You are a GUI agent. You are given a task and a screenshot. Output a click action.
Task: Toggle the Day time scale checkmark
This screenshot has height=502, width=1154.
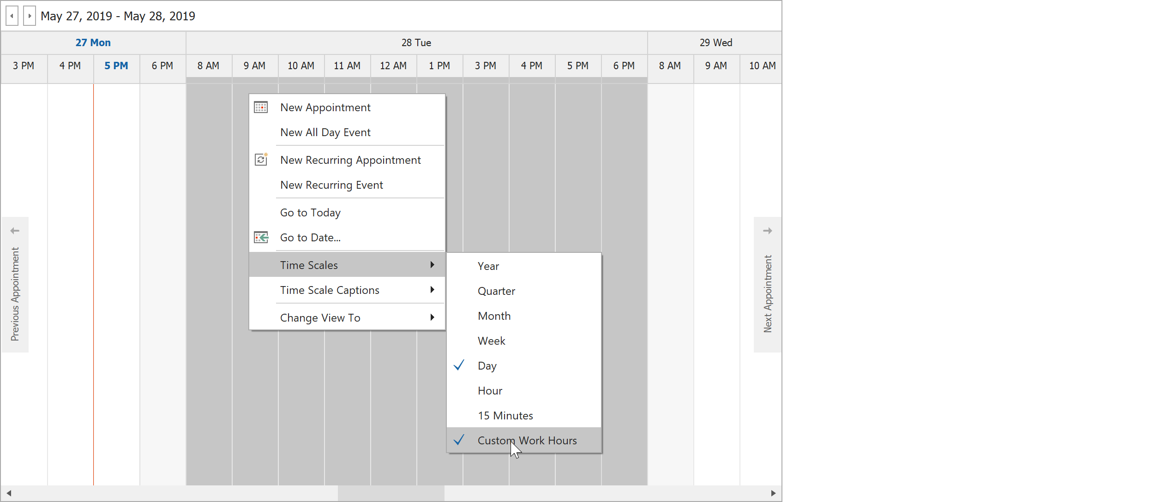pos(459,365)
